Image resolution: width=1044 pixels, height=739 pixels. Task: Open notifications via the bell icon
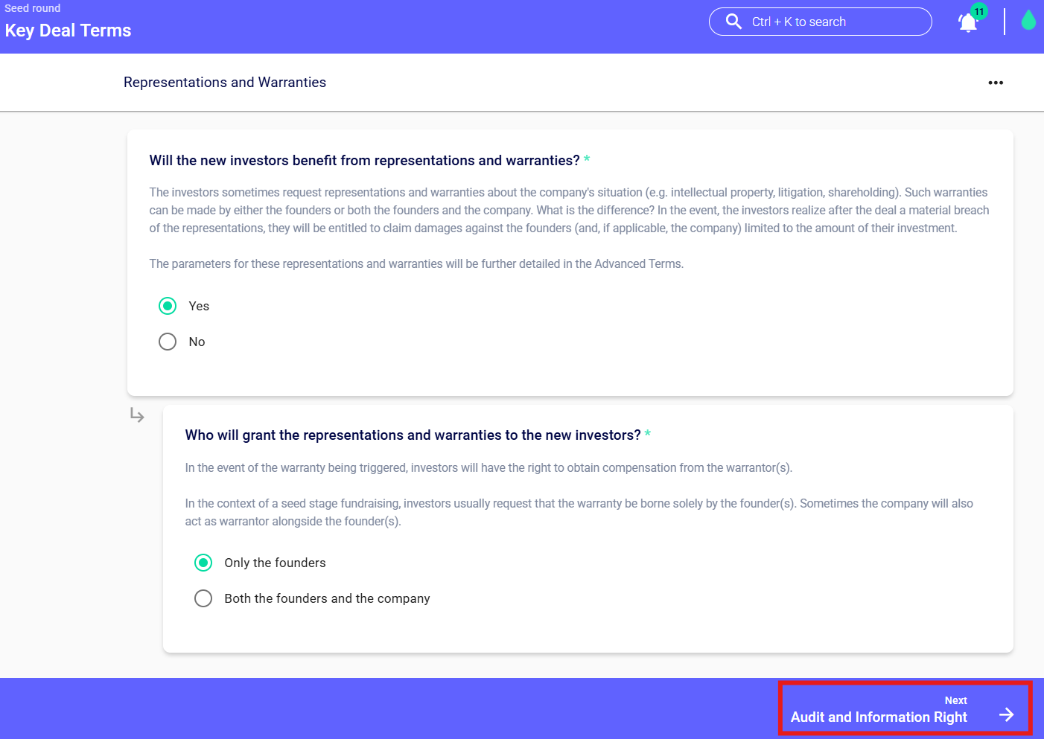tap(967, 23)
